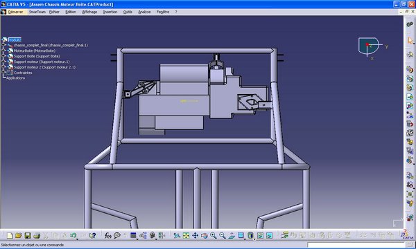
Task: Activate the Pan tool with four arrows
Action: [x=195, y=235]
